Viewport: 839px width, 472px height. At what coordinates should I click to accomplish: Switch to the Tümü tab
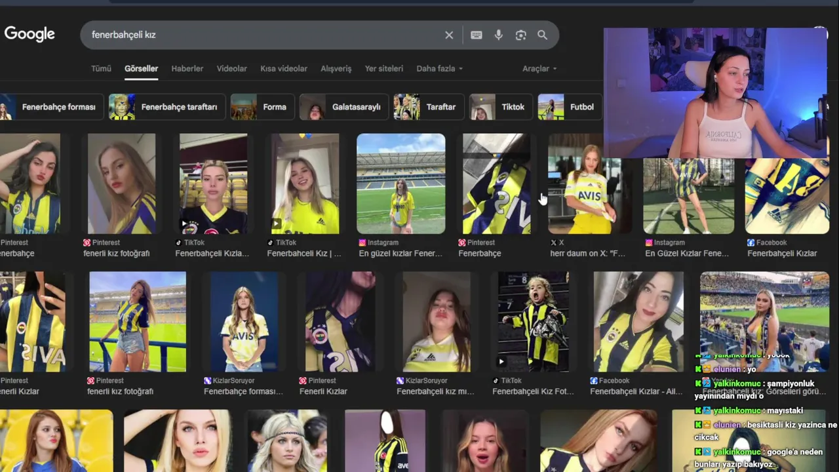tap(101, 68)
